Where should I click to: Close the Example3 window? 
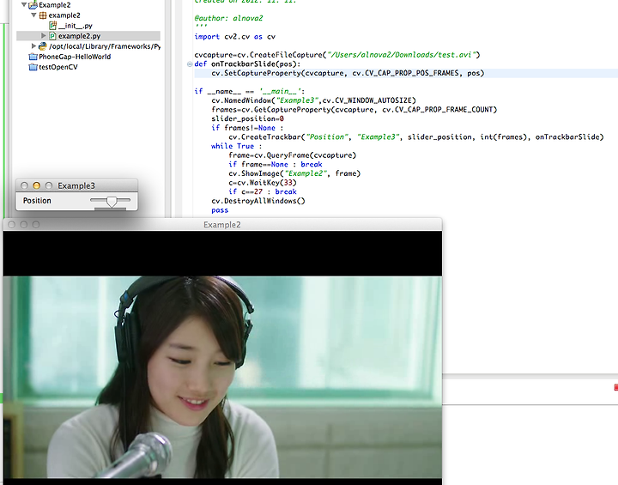[24, 185]
